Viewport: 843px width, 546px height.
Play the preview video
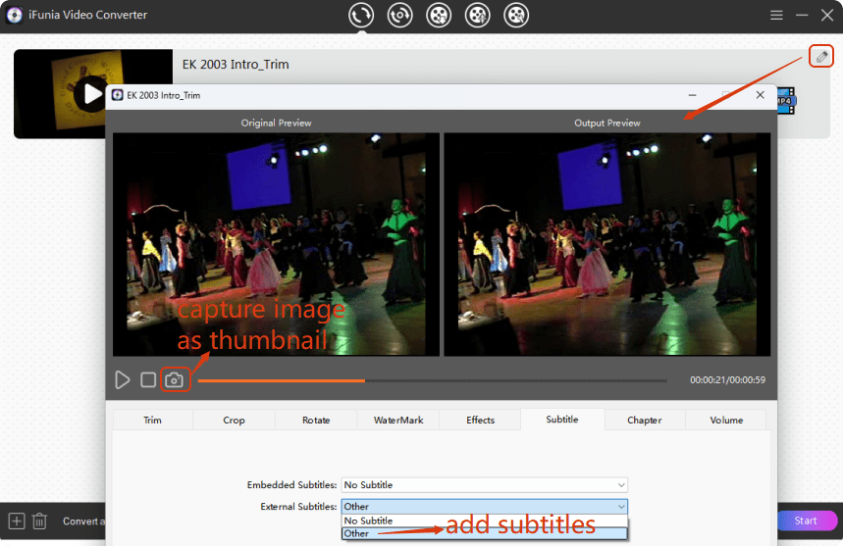[123, 379]
